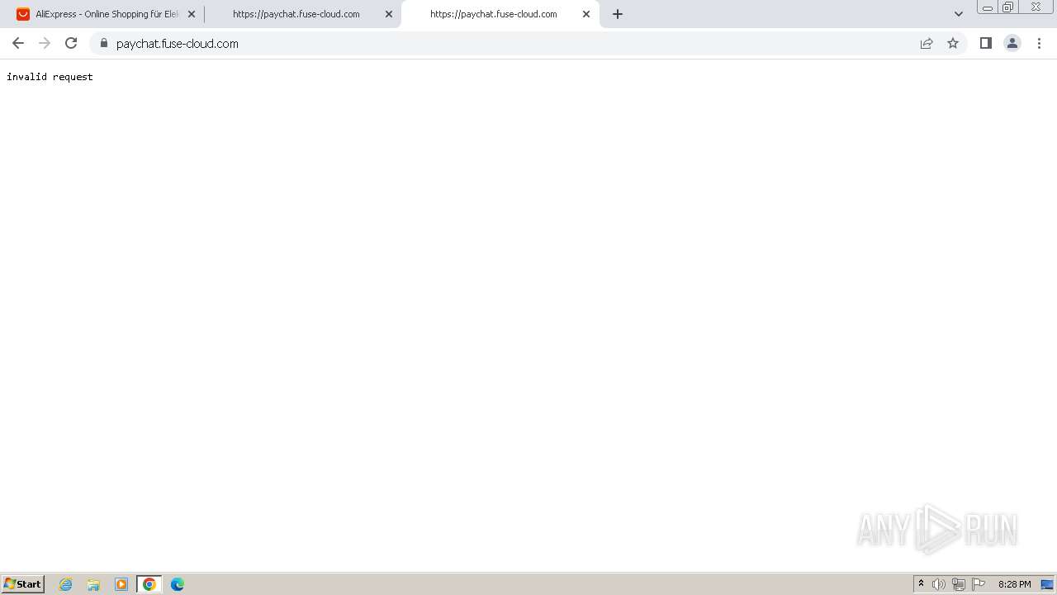
Task: Open a new tab with plus button
Action: [618, 14]
